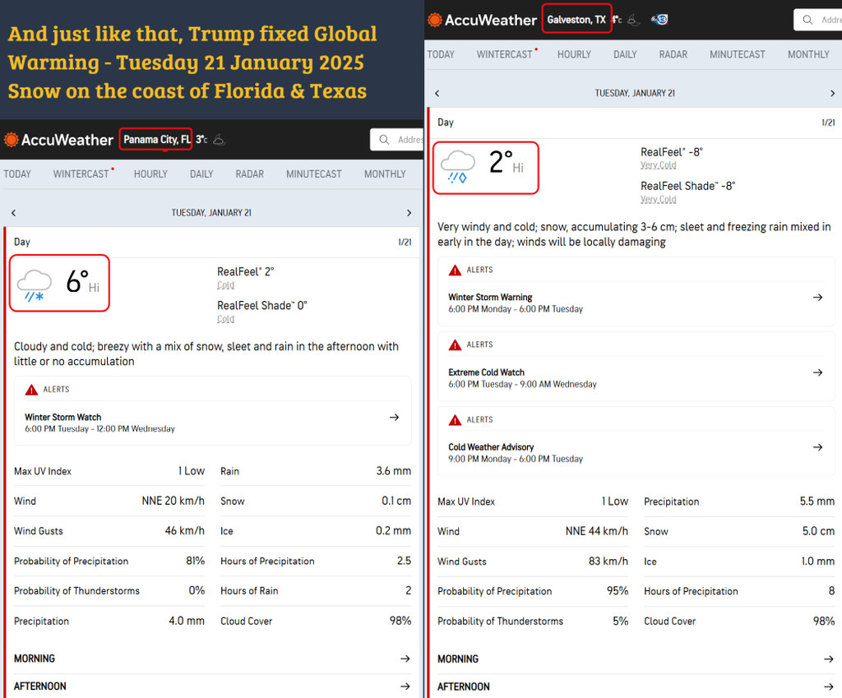Select the WINTERCAST tab on Galveston page
This screenshot has width=842, height=698.
point(505,54)
